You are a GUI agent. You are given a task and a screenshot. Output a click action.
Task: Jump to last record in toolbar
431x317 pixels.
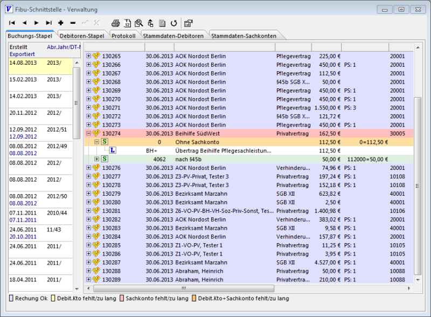[48, 23]
